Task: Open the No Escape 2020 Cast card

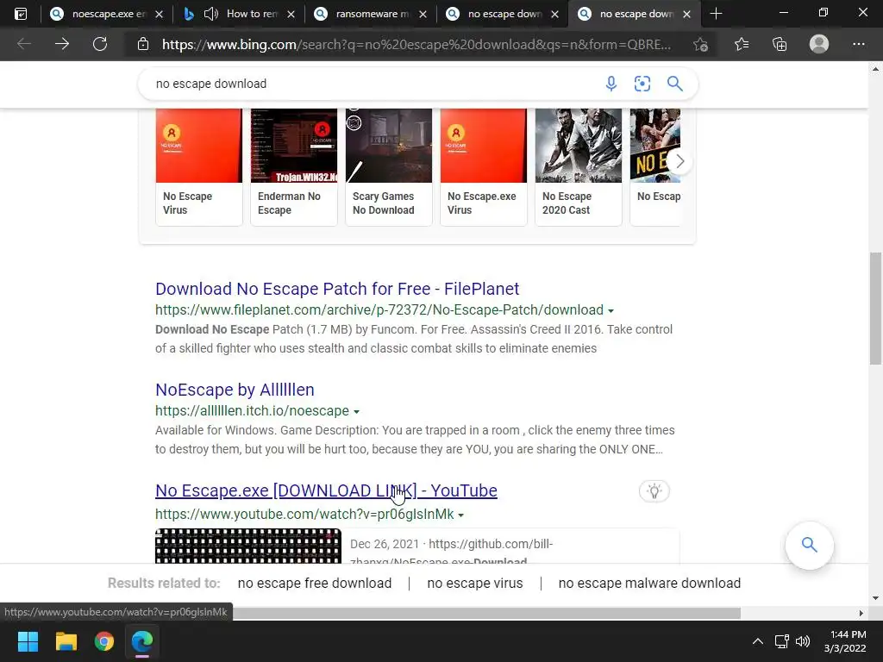Action: coord(579,167)
